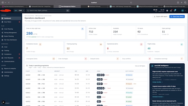Toggle the Safari sidebar button
188x106 pixels.
pos(3,2)
